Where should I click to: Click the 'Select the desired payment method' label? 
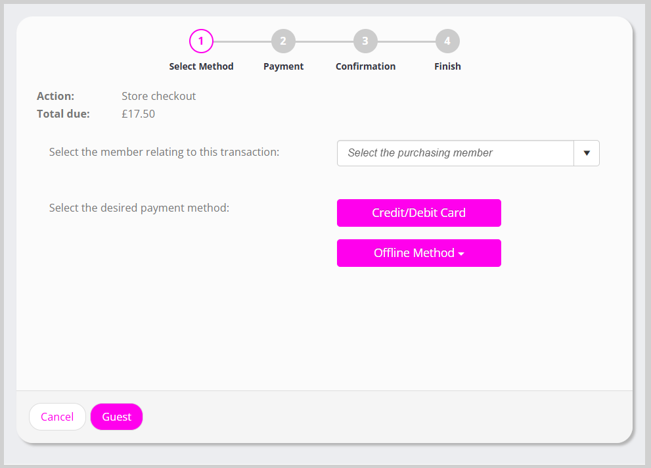coord(139,208)
